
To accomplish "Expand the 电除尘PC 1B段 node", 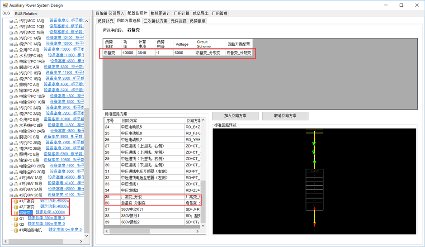I will pyautogui.click(x=11, y=96).
